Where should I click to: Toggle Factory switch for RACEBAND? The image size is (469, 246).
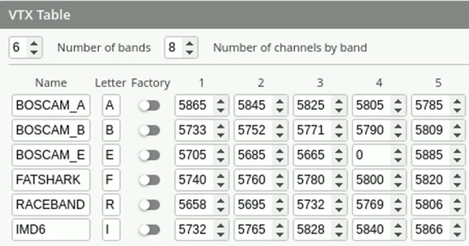click(x=150, y=205)
